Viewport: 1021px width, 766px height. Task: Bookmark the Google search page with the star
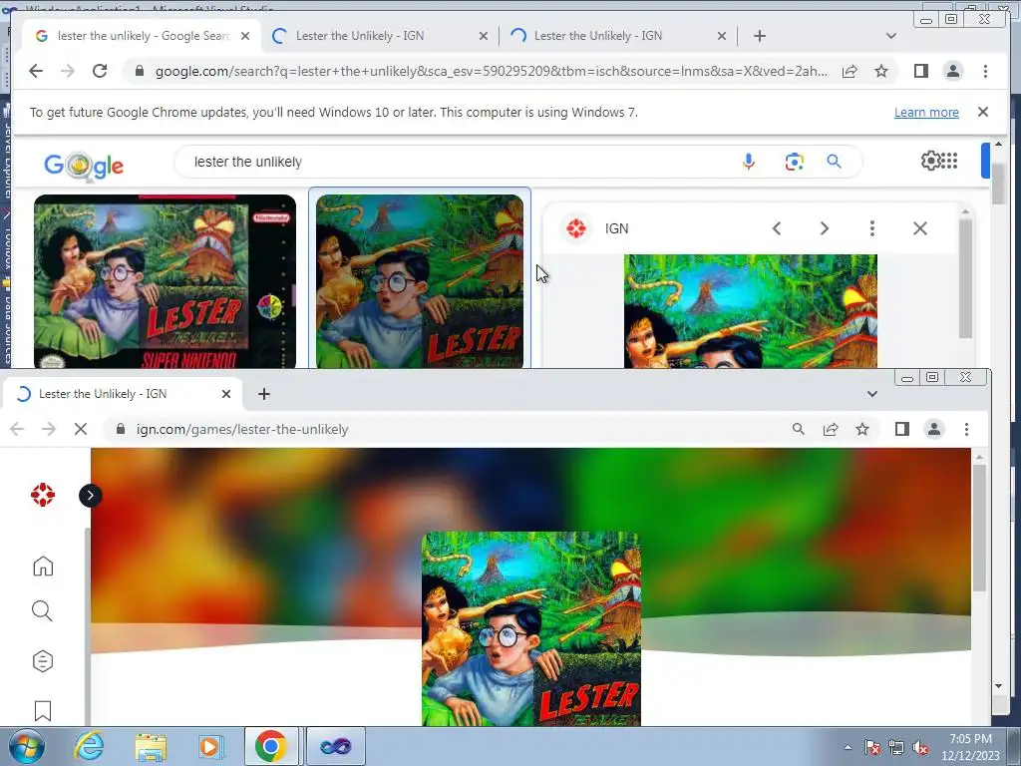coord(881,71)
